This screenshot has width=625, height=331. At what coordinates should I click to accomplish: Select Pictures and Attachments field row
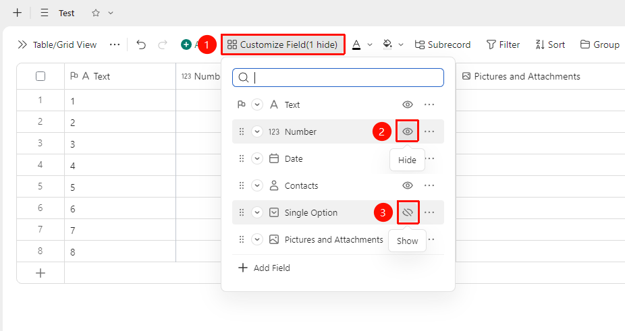(338, 239)
